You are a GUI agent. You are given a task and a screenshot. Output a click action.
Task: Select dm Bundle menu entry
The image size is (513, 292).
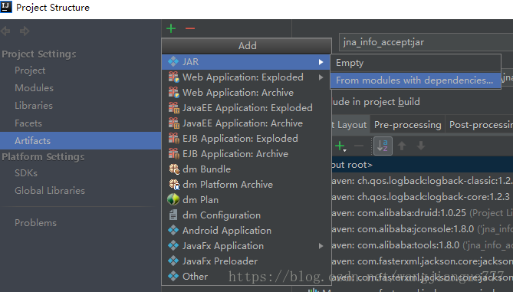[246, 169]
